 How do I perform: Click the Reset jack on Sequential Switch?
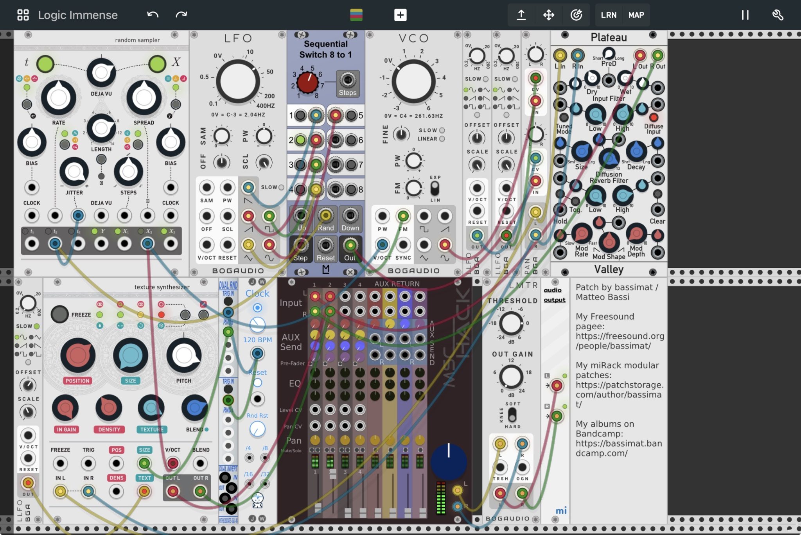[x=325, y=245]
